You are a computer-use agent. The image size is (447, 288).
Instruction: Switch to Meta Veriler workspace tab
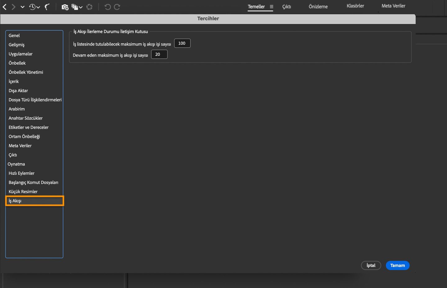393,6
